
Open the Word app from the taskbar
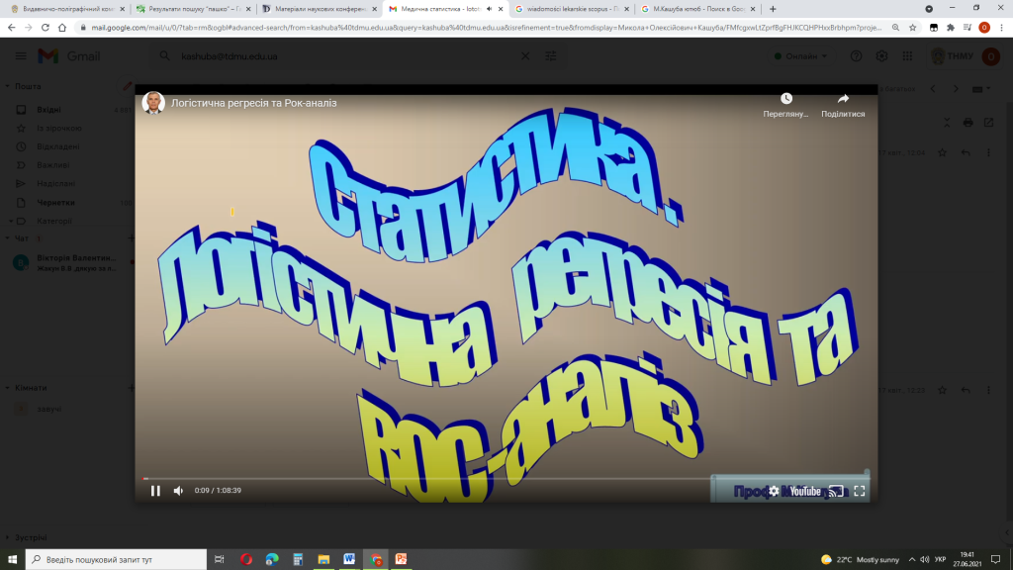pos(349,559)
